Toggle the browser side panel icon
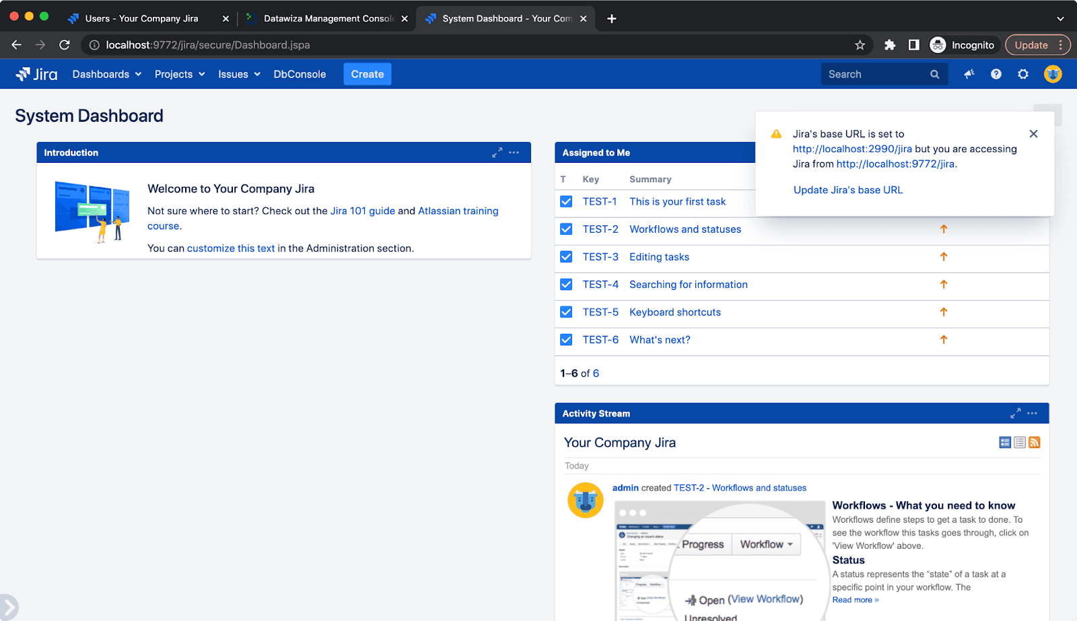The height and width of the screenshot is (621, 1077). (913, 45)
